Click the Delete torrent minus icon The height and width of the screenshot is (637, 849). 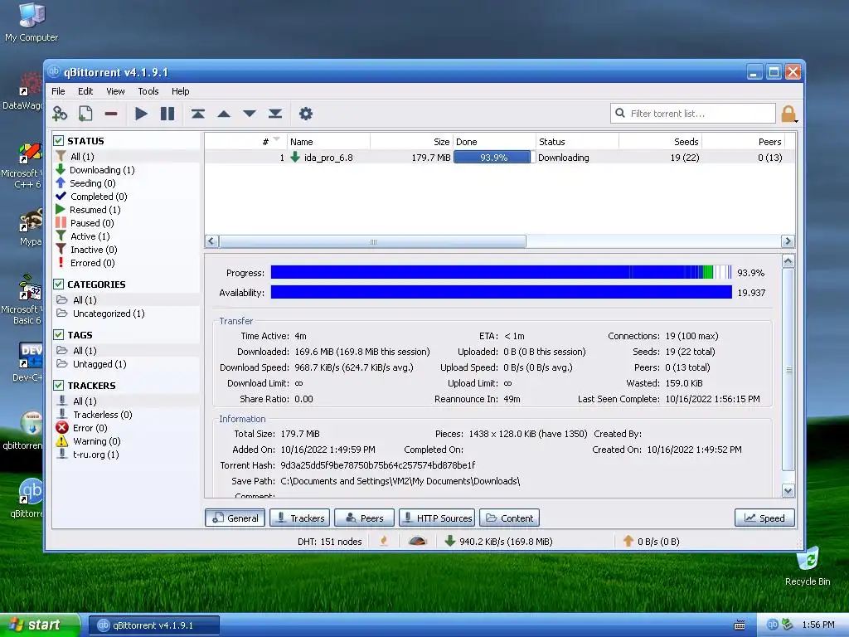(x=111, y=114)
